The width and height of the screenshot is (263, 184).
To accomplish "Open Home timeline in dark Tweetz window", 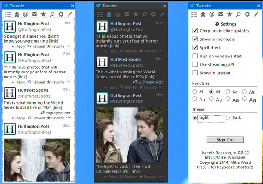I will coord(109,14).
